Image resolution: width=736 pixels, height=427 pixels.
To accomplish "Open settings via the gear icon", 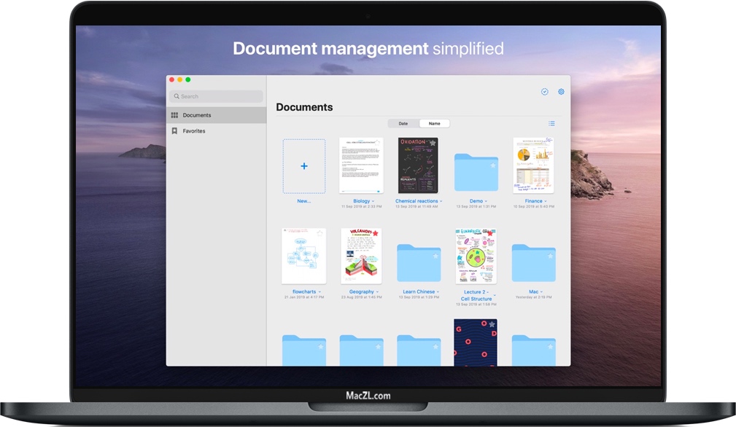I will click(561, 92).
